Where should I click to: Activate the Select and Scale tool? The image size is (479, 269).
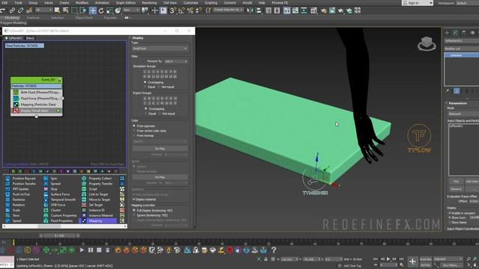pos(109,10)
